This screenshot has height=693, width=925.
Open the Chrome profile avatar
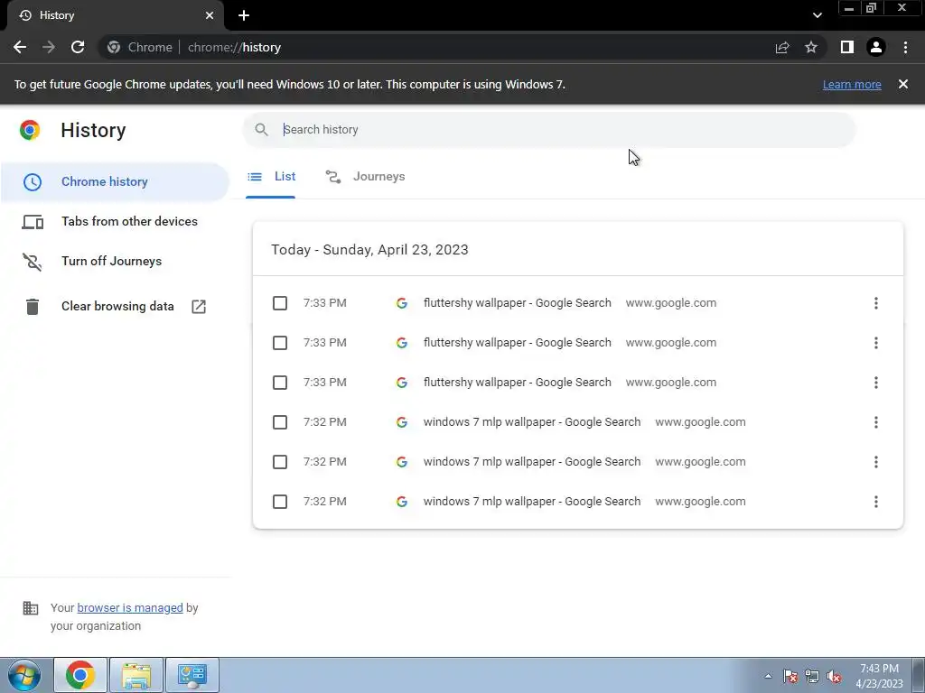click(876, 47)
